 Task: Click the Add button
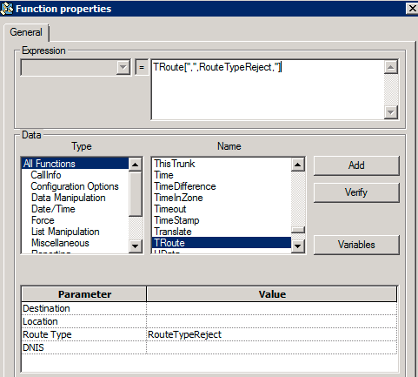[356, 165]
